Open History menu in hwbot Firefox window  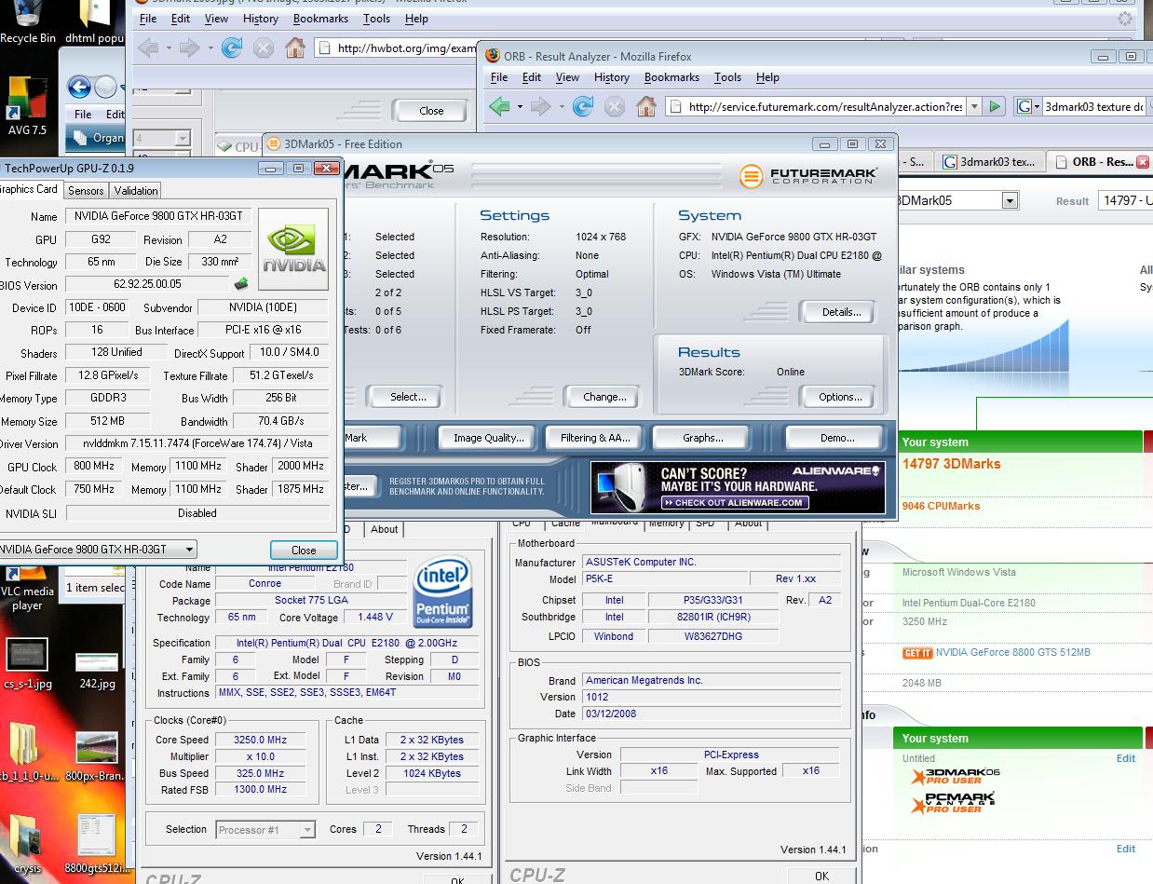pos(260,19)
